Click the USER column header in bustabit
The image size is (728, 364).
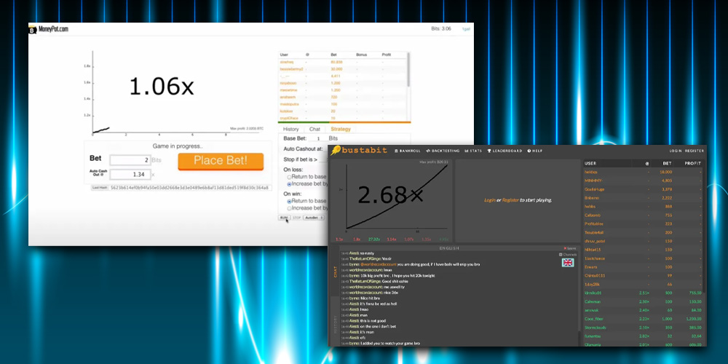pyautogui.click(x=590, y=163)
